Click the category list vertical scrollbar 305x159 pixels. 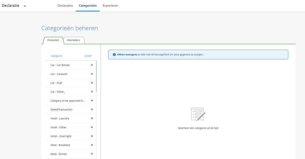pos(96,76)
